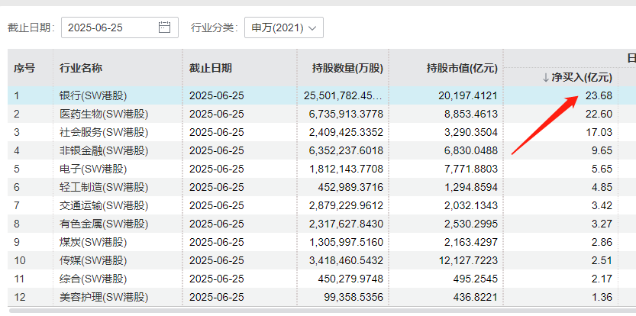Image resolution: width=636 pixels, height=316 pixels.
Task: Sort by 持股数量(万股) column header
Action: 347,68
